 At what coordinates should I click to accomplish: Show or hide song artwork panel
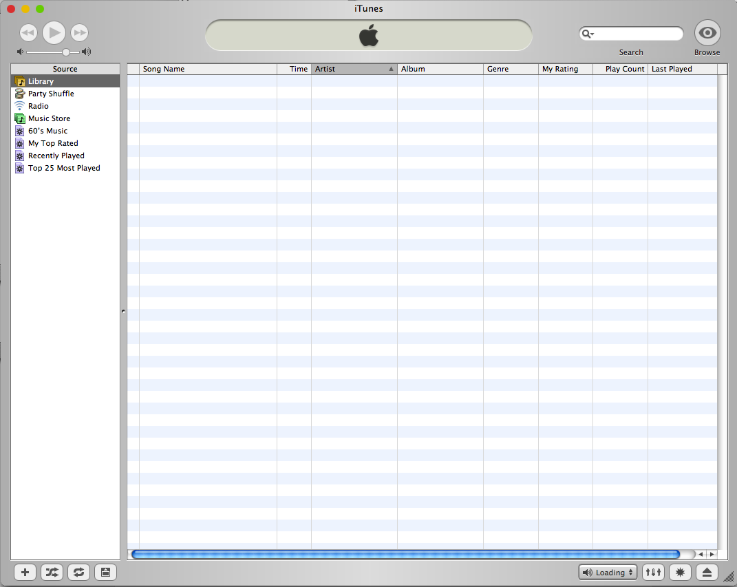(106, 572)
